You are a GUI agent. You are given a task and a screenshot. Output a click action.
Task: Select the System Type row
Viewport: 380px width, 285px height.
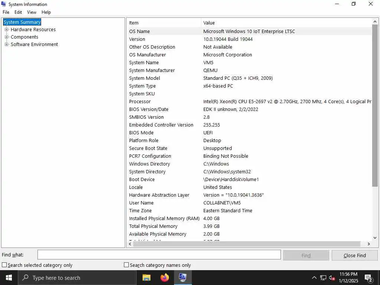[x=249, y=86]
